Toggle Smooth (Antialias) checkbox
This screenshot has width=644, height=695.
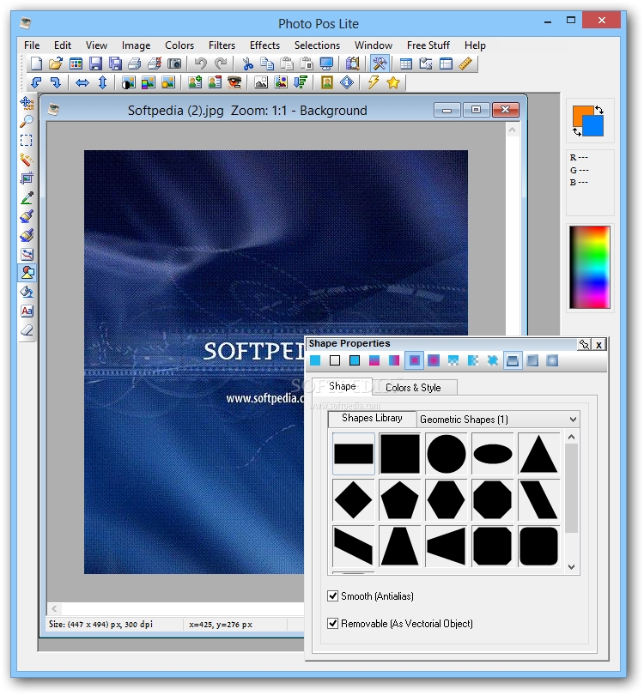[x=332, y=596]
